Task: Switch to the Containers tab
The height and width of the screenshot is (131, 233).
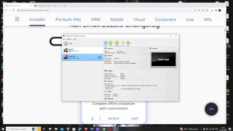Action: [165, 19]
